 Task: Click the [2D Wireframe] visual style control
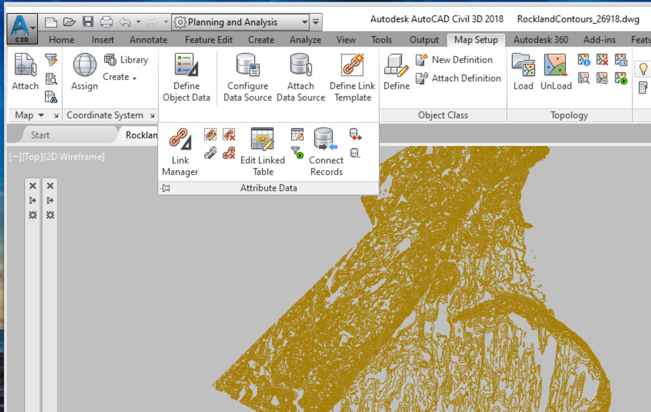coord(75,157)
